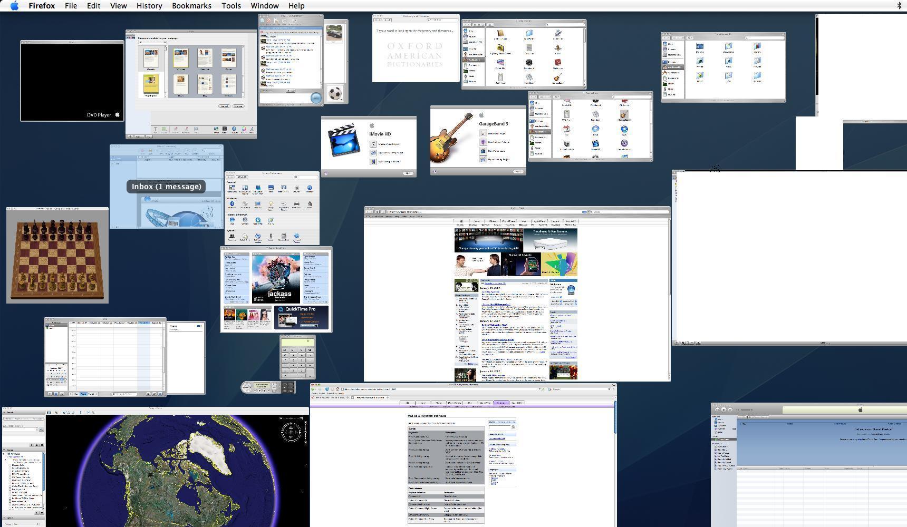This screenshot has height=527, width=907.
Task: Open the Bookmarks menu
Action: pos(191,6)
